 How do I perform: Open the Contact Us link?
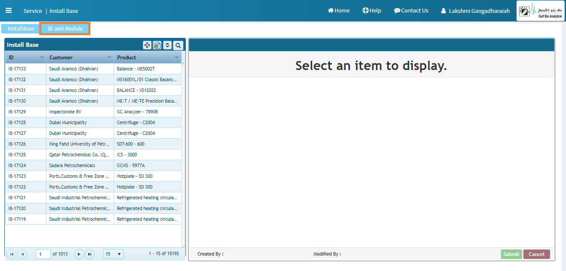click(411, 11)
